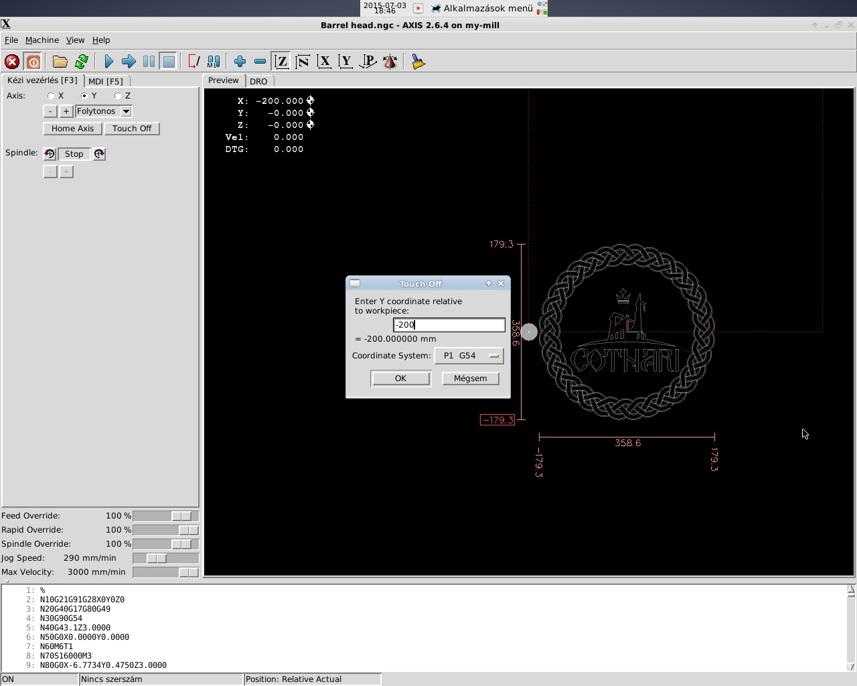857x686 pixels.
Task: Select G-code line N40G43.1Z3.0000
Action: point(75,628)
